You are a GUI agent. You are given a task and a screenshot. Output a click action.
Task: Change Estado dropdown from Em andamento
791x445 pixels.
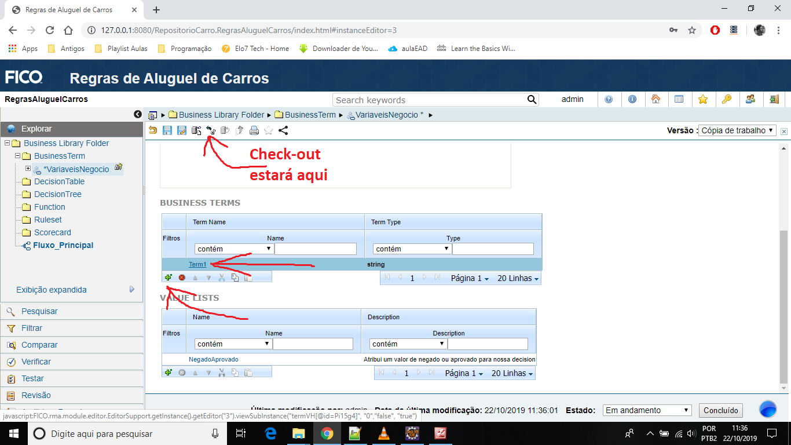[x=647, y=410]
